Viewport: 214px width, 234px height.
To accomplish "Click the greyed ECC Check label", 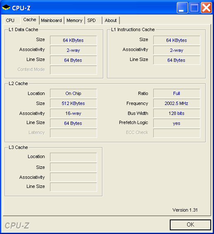I will click(x=137, y=132).
